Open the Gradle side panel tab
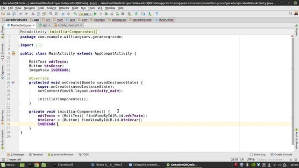Screen dimensions: 299x168 tap(297, 30)
